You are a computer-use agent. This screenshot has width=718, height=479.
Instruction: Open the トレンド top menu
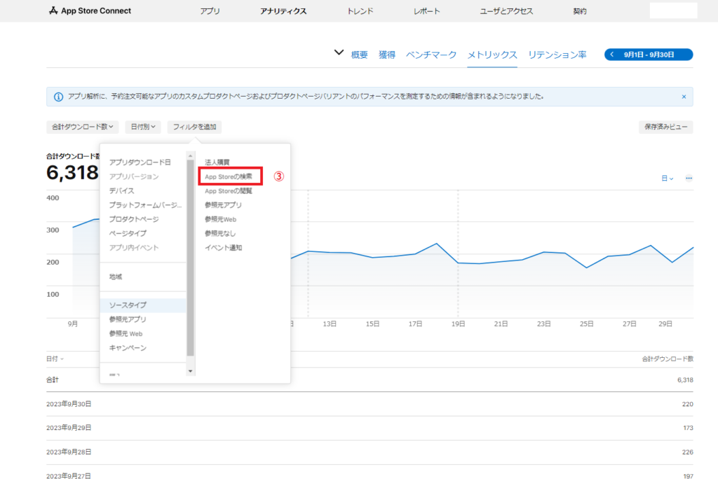coord(360,11)
